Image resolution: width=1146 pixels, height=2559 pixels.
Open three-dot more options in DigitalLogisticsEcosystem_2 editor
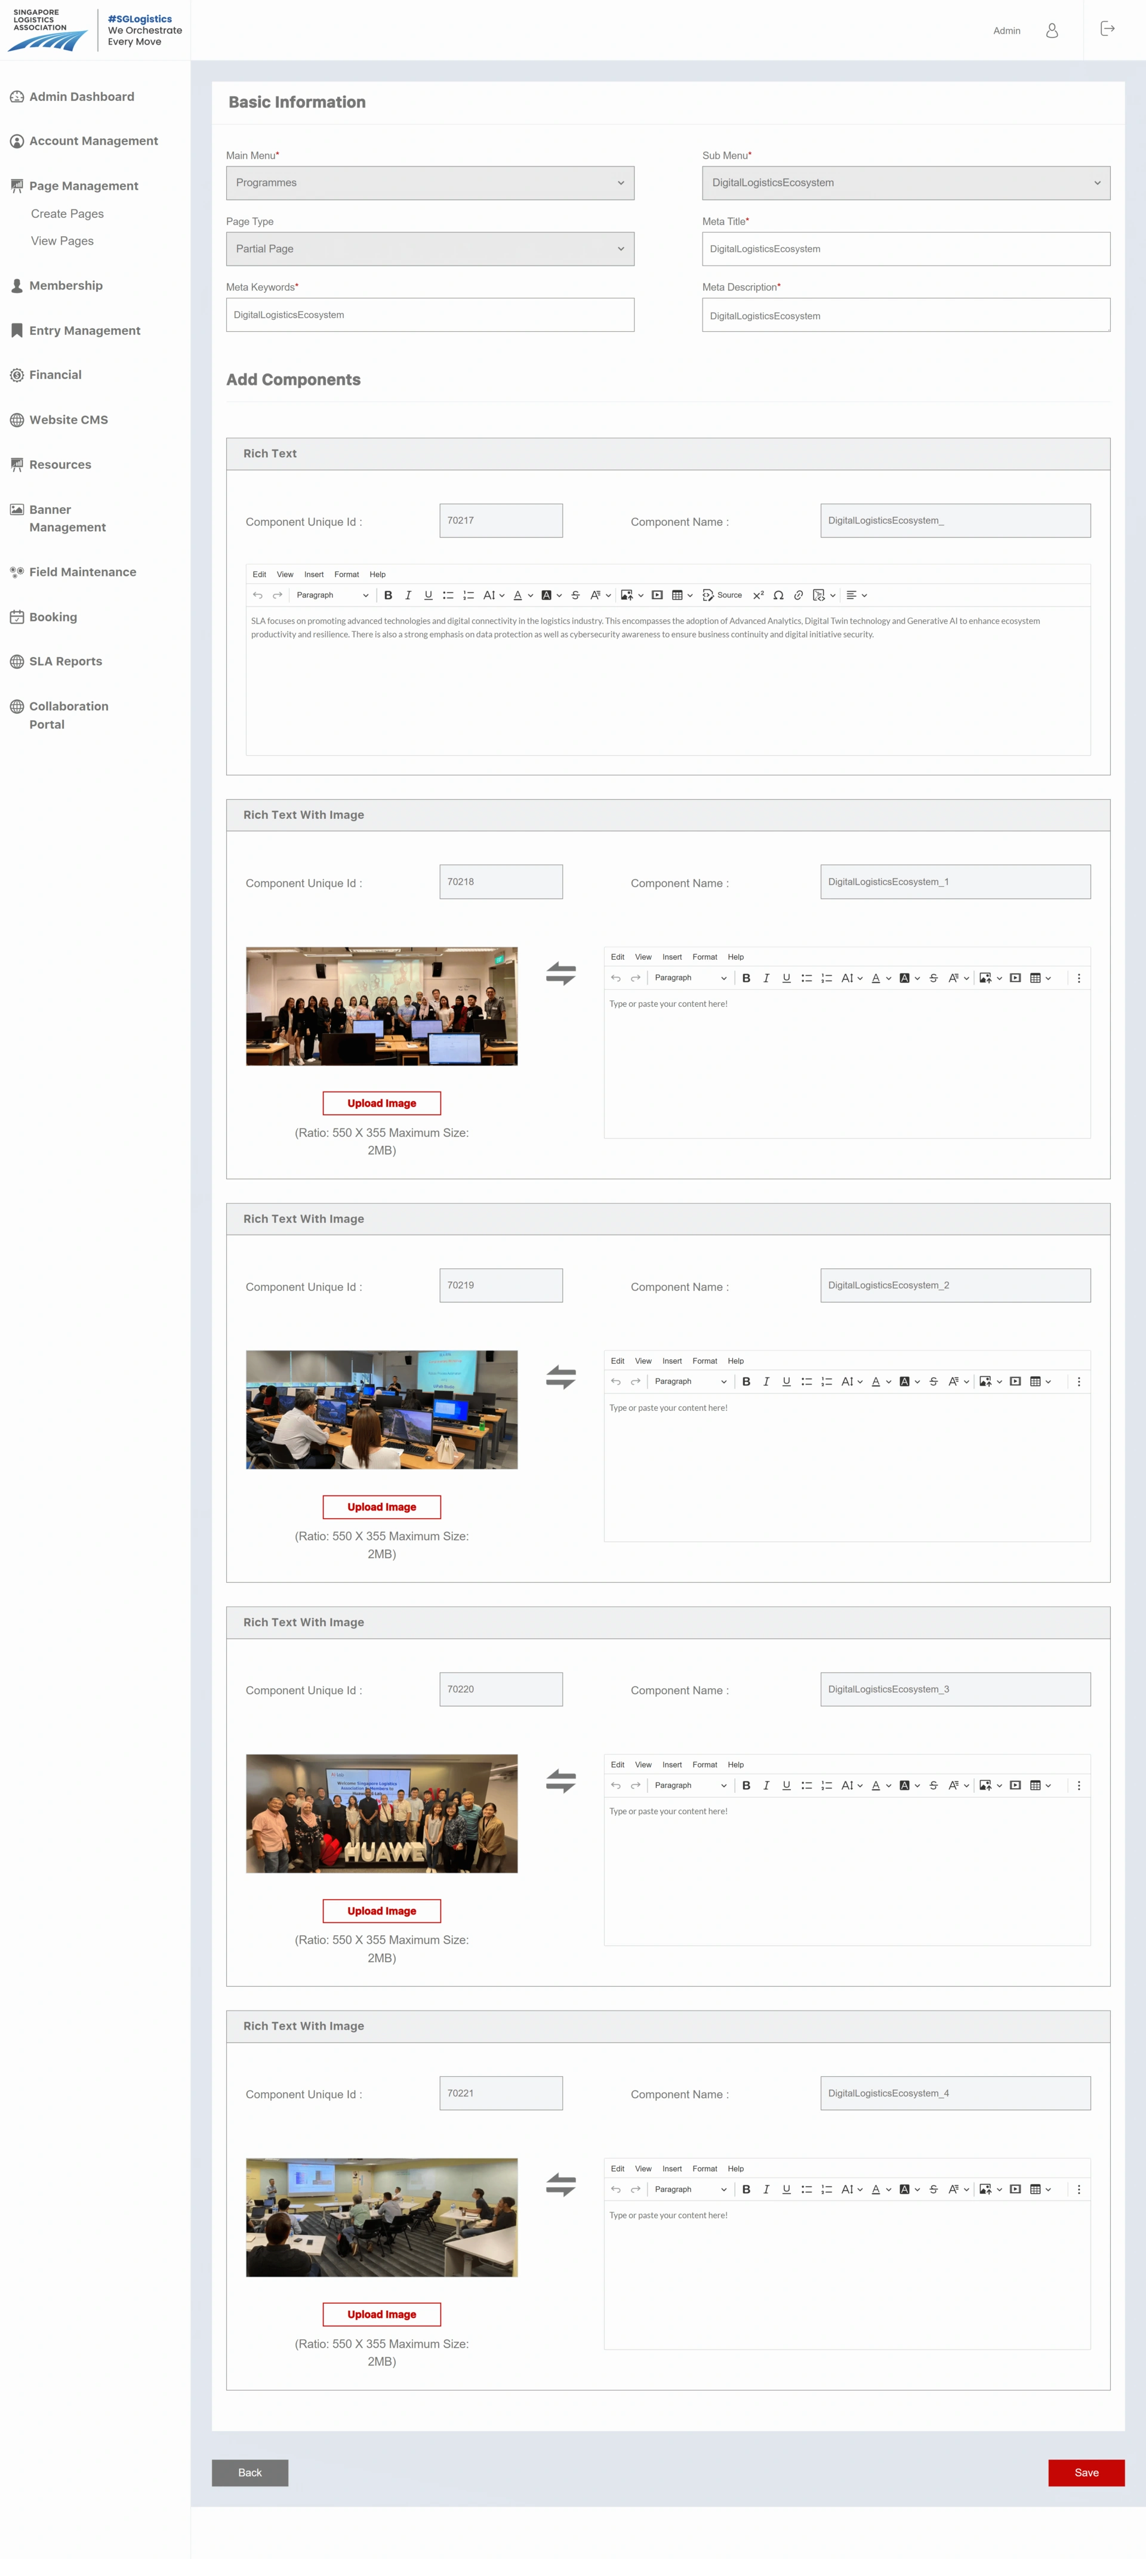coord(1079,1382)
